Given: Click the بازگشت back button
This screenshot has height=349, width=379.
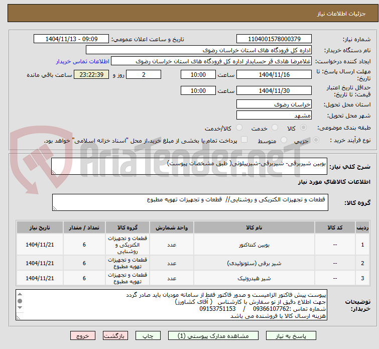Looking at the screenshot, I should tap(115, 336).
